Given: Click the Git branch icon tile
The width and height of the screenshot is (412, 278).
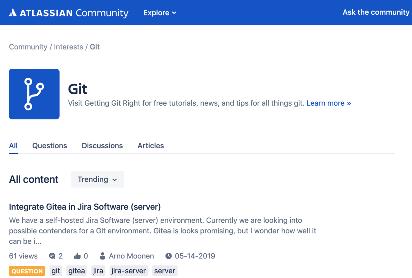Looking at the screenshot, I should point(34,94).
